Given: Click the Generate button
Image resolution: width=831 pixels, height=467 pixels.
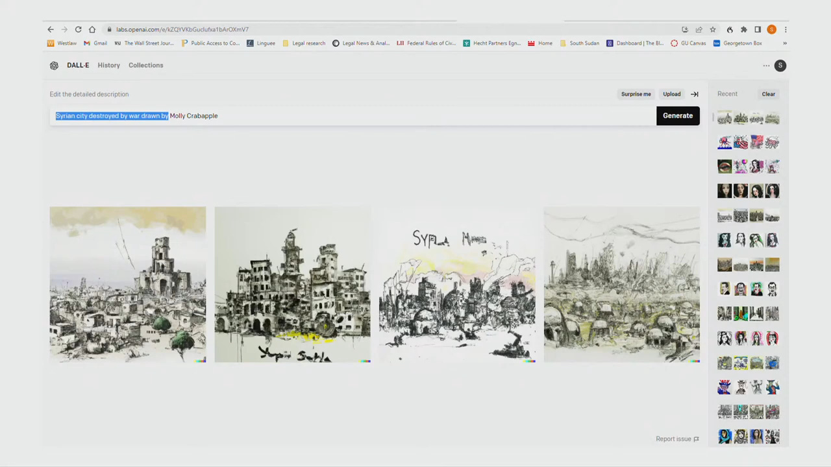Looking at the screenshot, I should [x=678, y=115].
